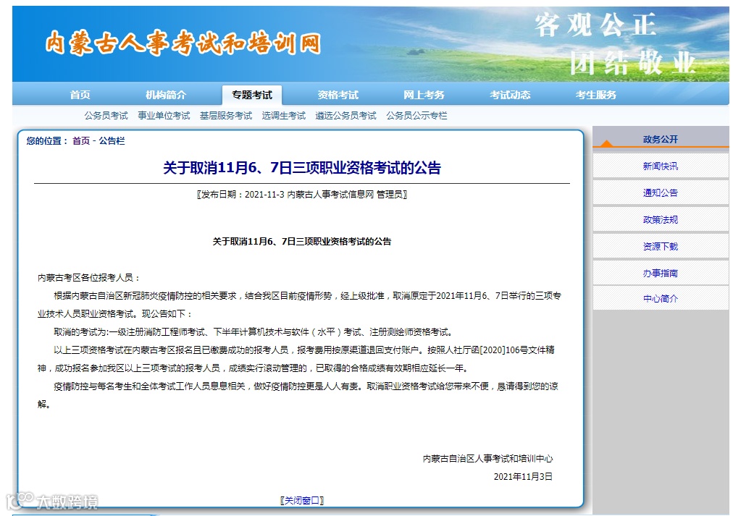Click the greeting 内蒙古考区各位报考人员
Image resolution: width=754 pixels, height=516 pixels.
coord(89,278)
